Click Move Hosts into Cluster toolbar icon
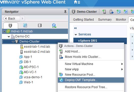This screenshot has height=92, width=134. click(111, 12)
